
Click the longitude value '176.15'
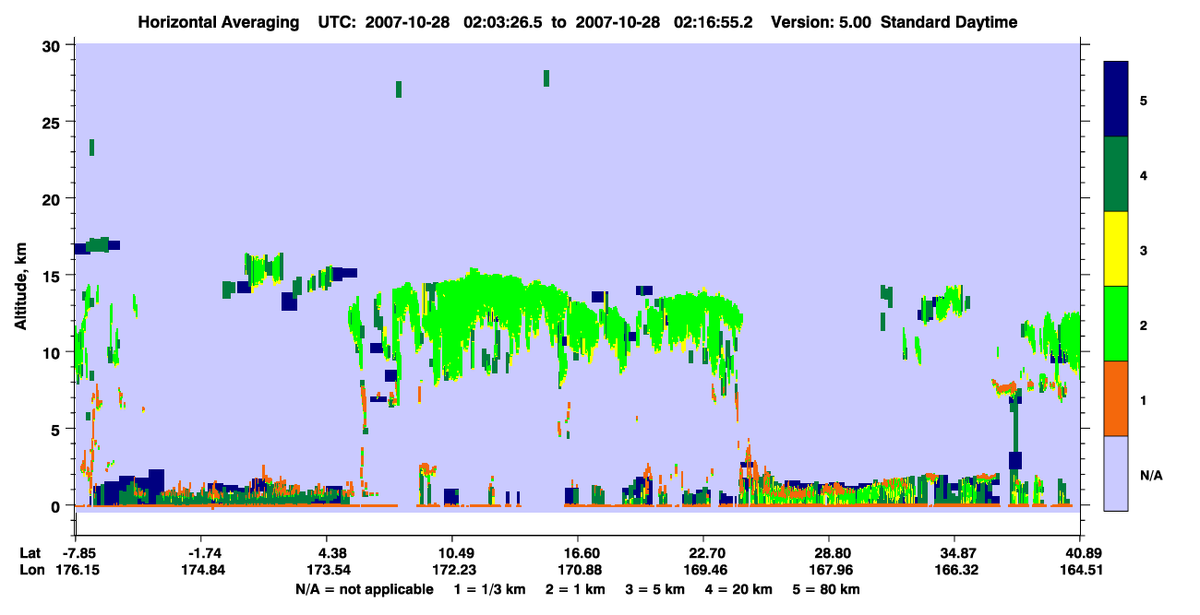78,571
